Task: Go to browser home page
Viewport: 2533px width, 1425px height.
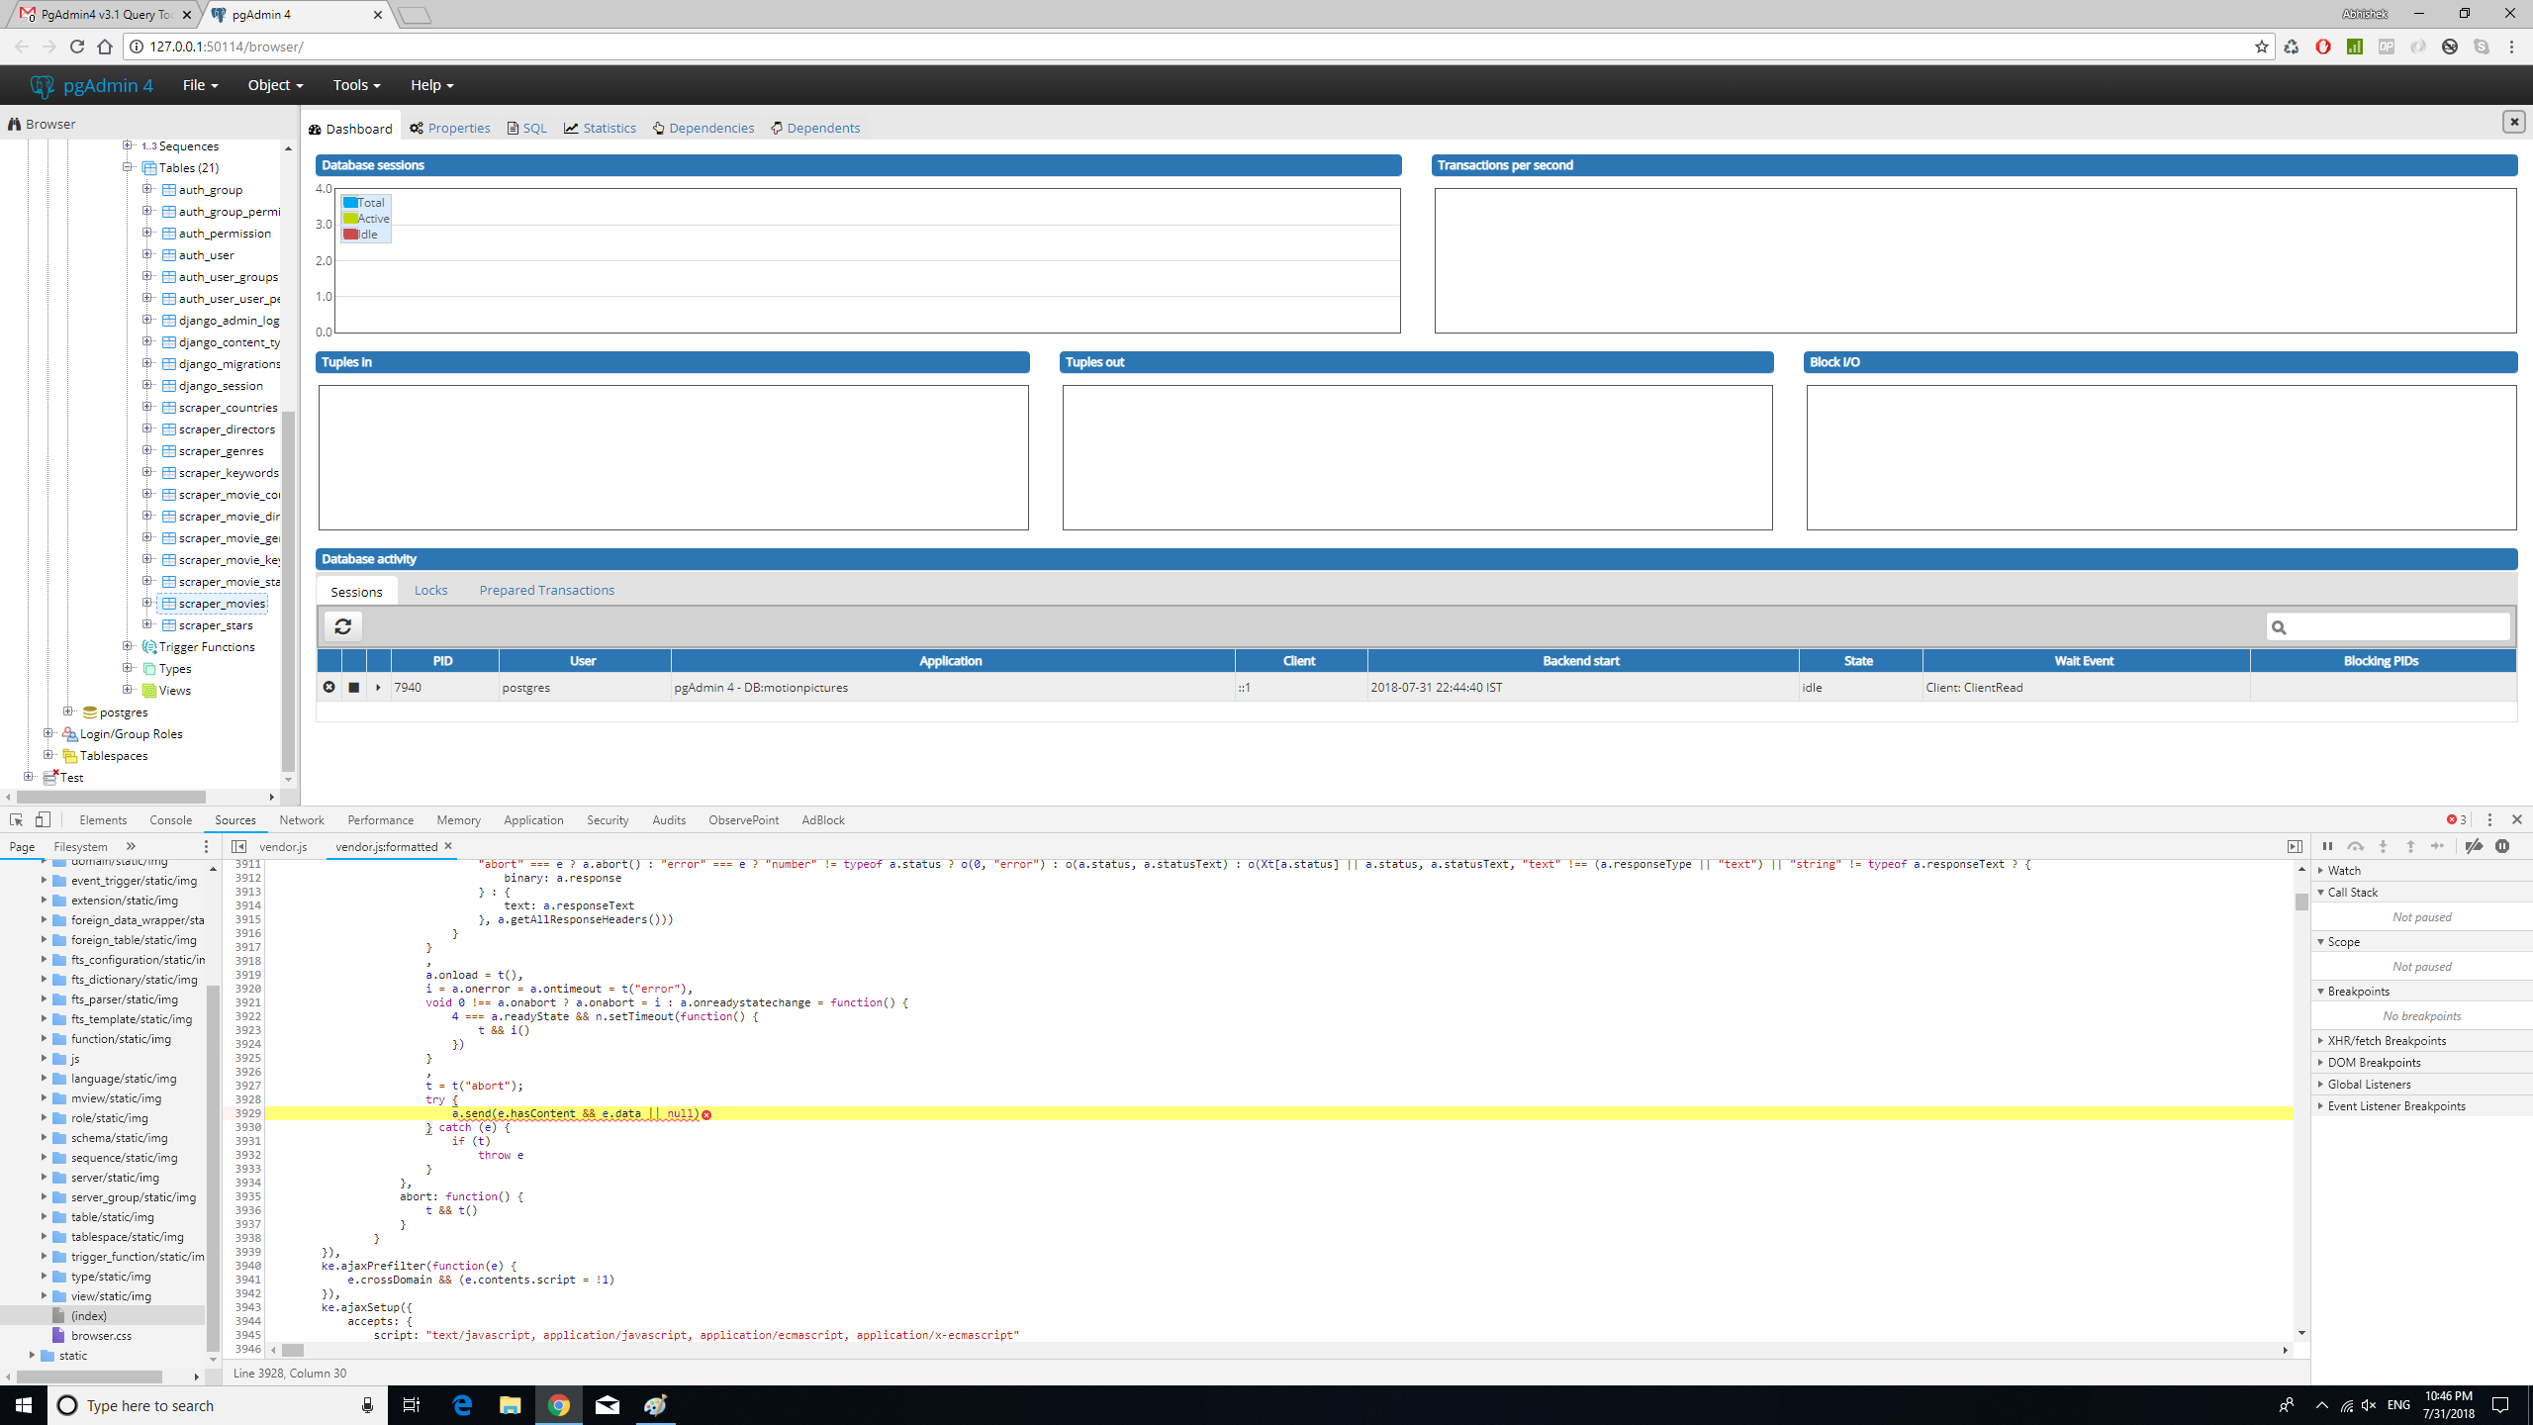Action: [105, 47]
